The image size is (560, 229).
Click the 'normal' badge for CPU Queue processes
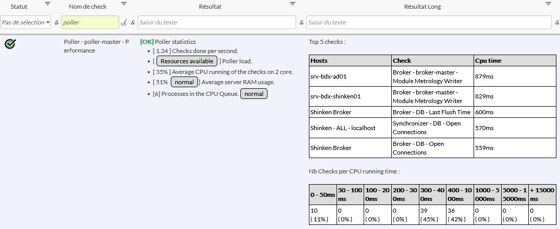point(254,94)
